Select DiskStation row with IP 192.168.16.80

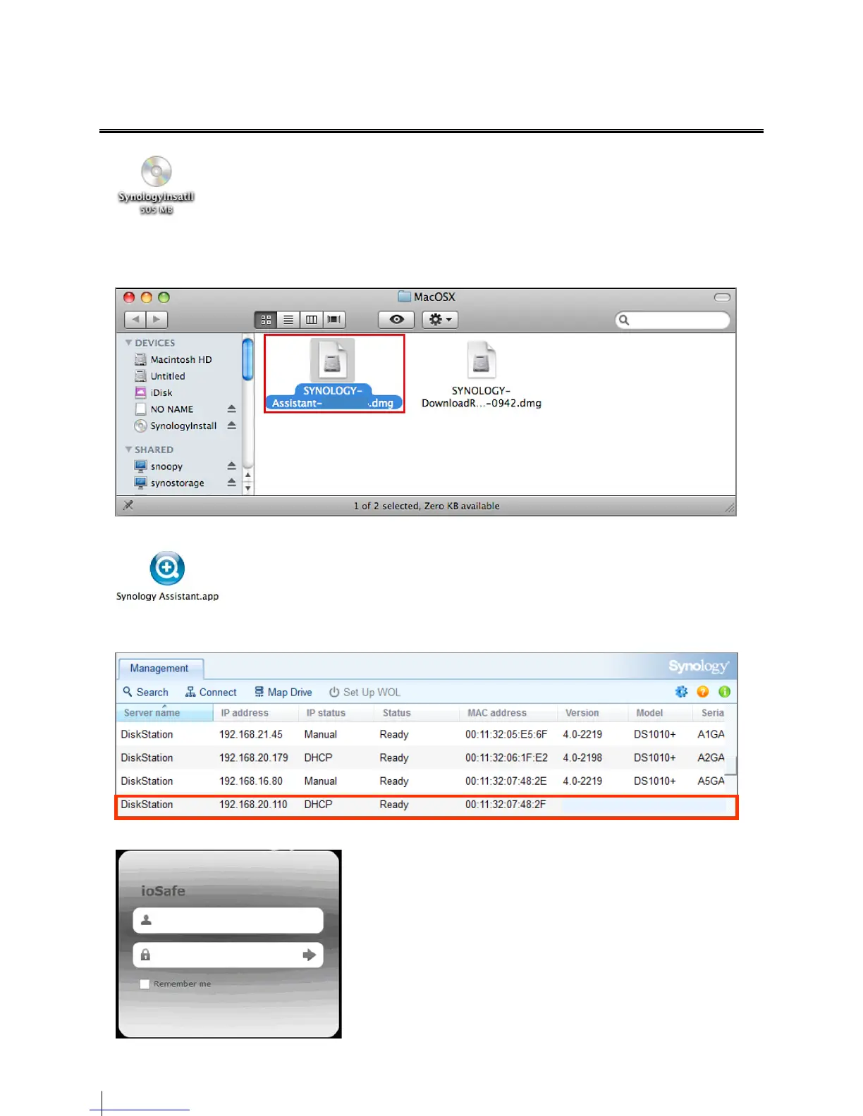coord(422,781)
